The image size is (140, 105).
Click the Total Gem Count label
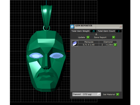tap(106, 31)
